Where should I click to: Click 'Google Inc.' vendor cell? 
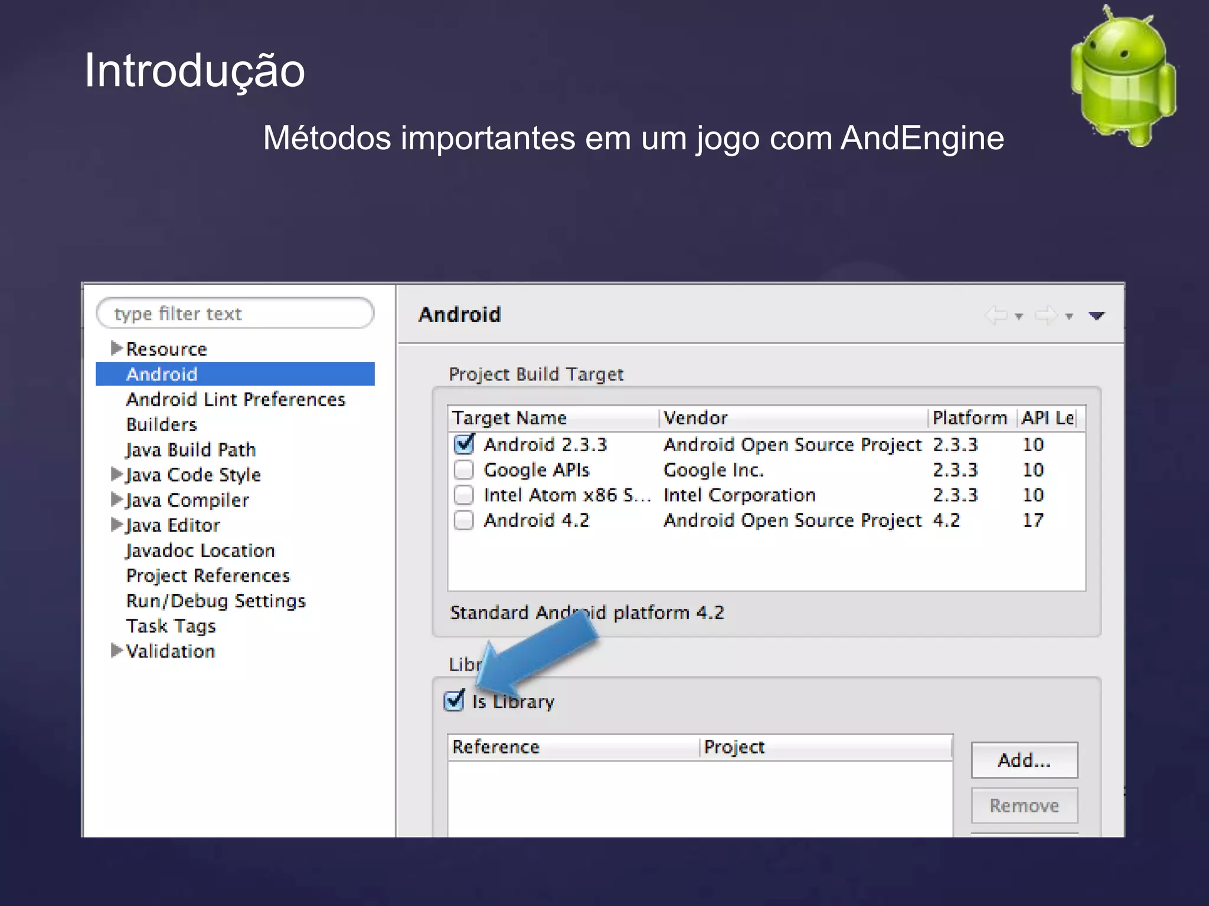pyautogui.click(x=713, y=470)
